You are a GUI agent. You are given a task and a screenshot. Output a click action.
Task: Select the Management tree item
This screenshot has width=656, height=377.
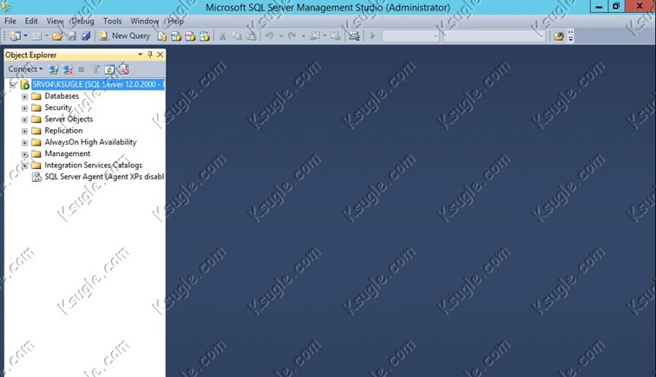[68, 153]
